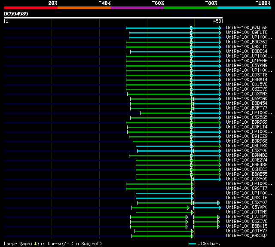Select the UniRef100_B9F488 label
This screenshot has height=247, width=275.
click(247, 165)
